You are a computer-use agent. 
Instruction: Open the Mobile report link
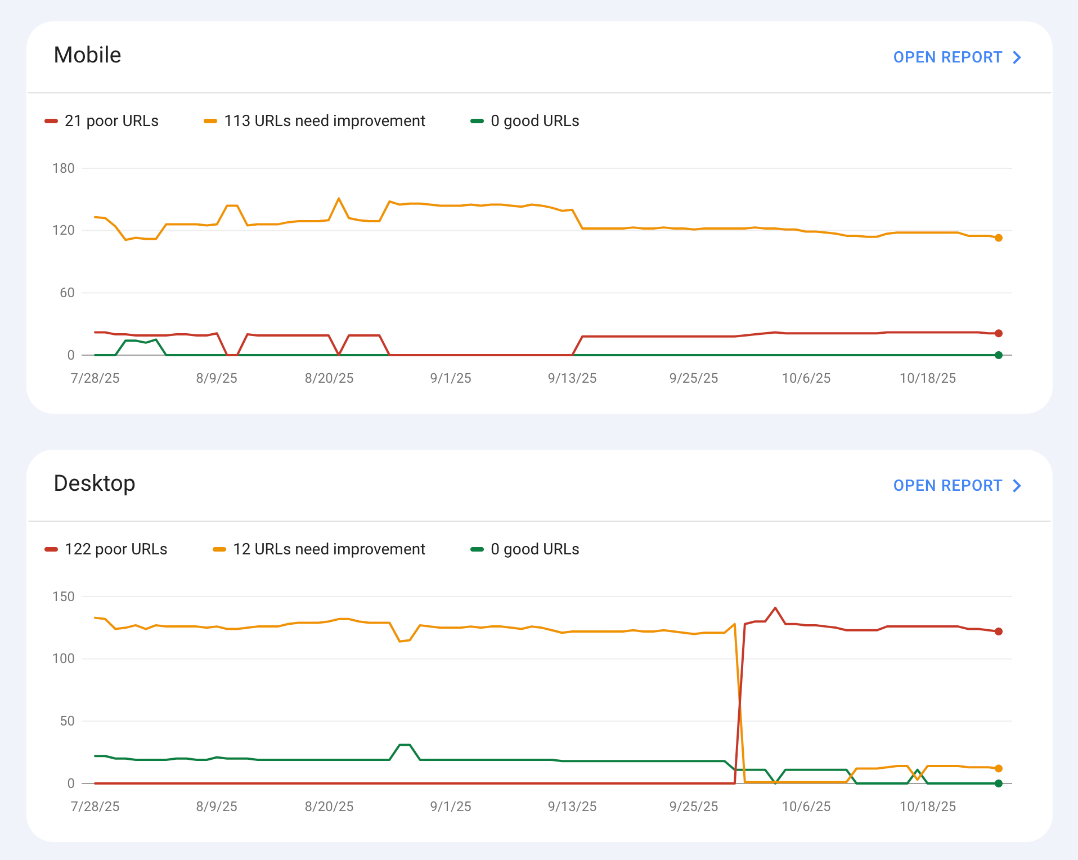tap(947, 57)
